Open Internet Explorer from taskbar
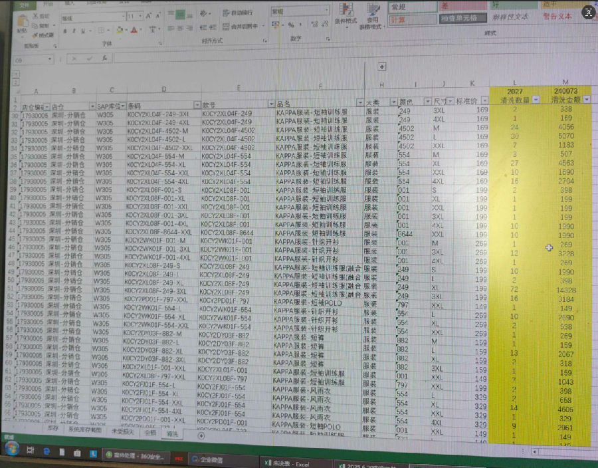This screenshot has width=598, height=468. coord(47,451)
